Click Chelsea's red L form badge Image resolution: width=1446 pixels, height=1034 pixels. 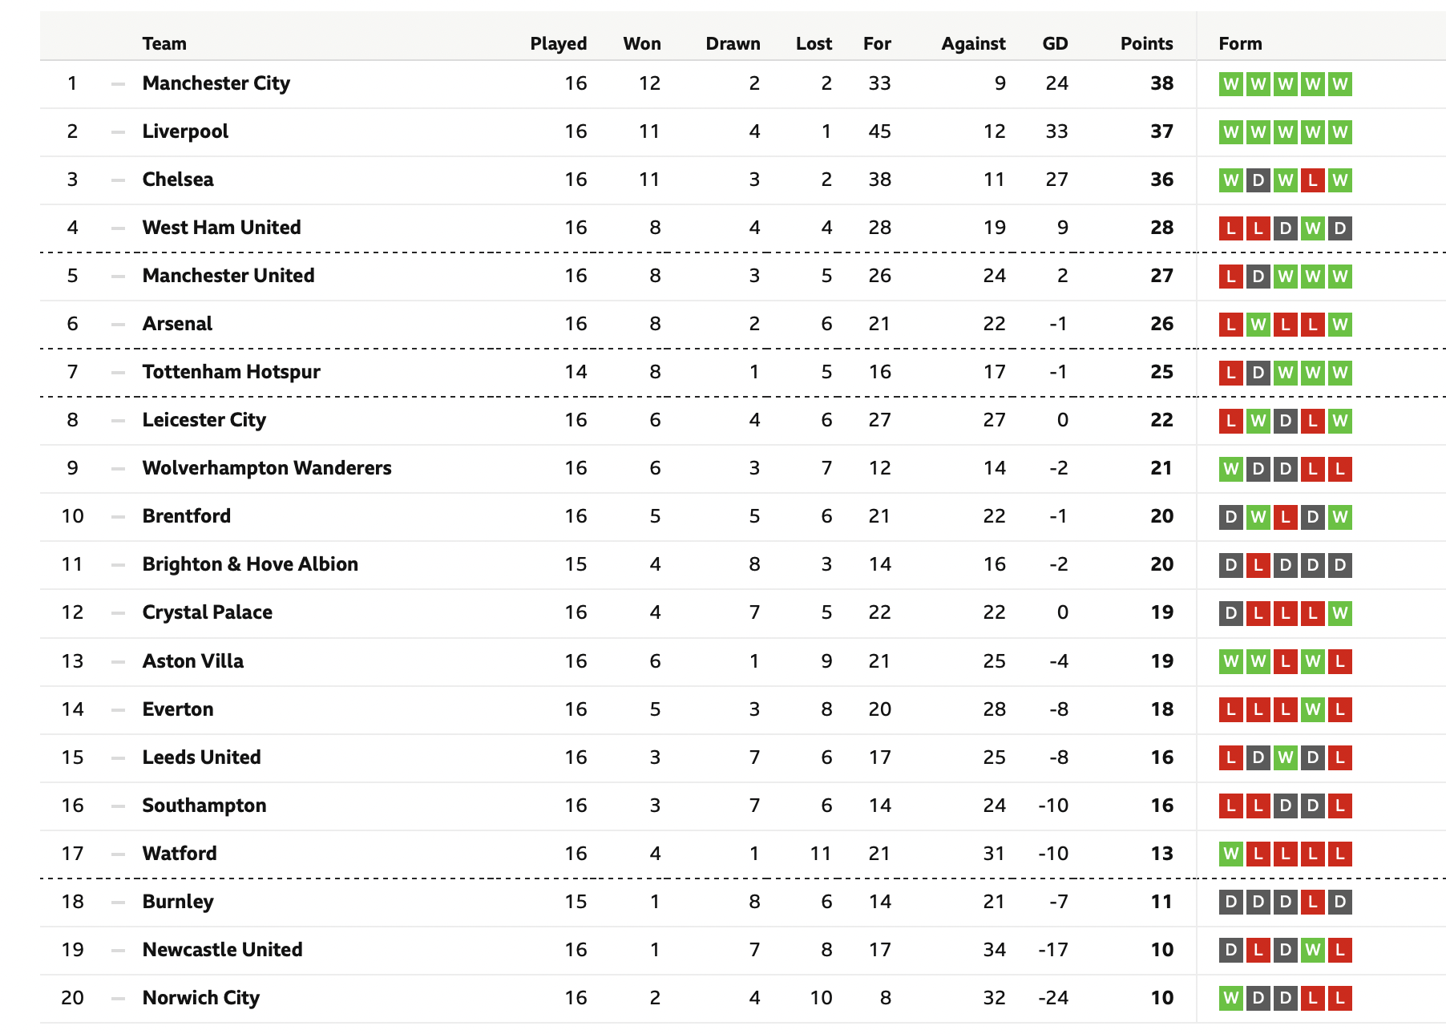click(x=1312, y=180)
